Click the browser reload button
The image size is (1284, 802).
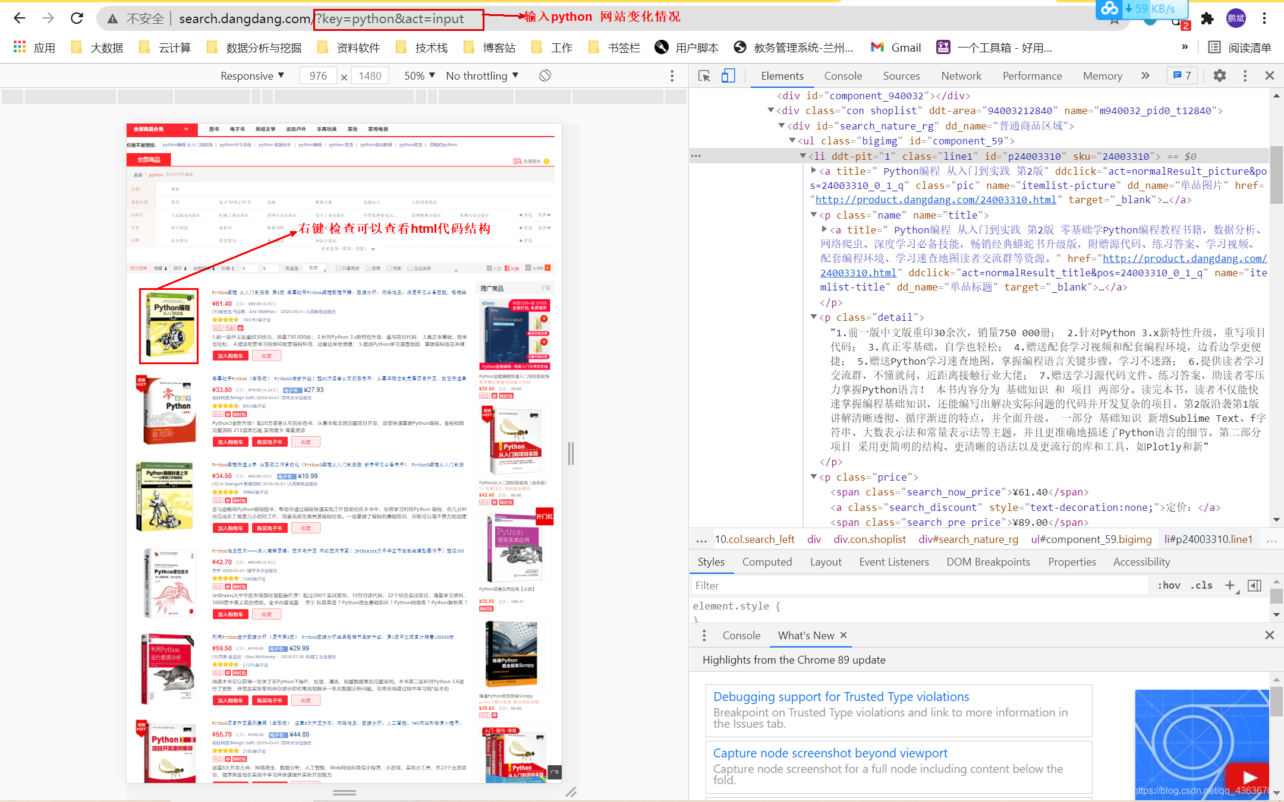(x=77, y=18)
